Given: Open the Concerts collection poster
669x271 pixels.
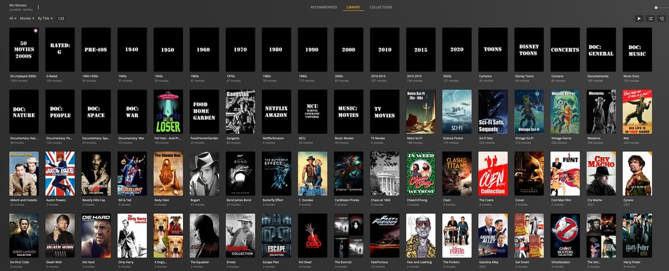Looking at the screenshot, I should click(x=565, y=49).
